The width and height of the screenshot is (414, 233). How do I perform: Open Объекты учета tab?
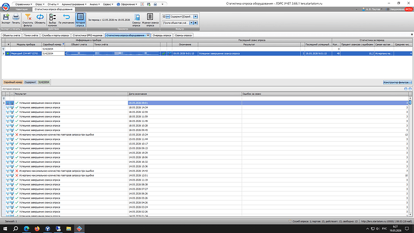click(11, 35)
